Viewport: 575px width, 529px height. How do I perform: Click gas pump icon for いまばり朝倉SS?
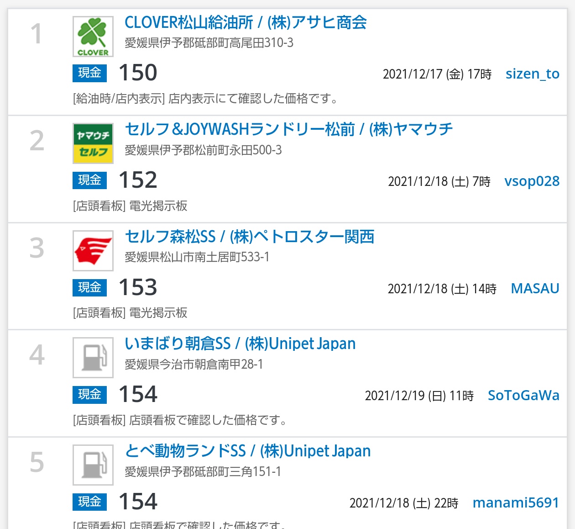(x=93, y=358)
